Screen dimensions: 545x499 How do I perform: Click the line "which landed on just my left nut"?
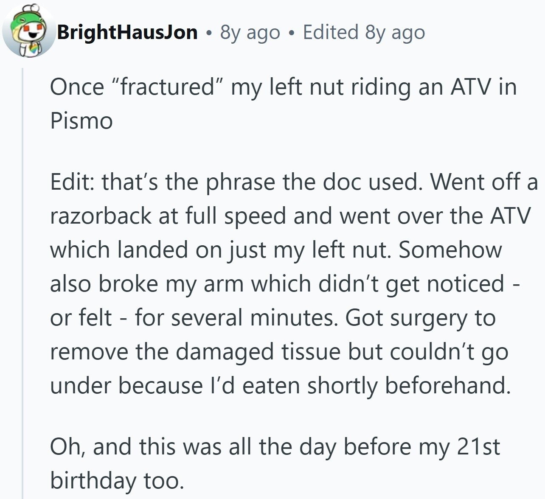tap(276, 250)
